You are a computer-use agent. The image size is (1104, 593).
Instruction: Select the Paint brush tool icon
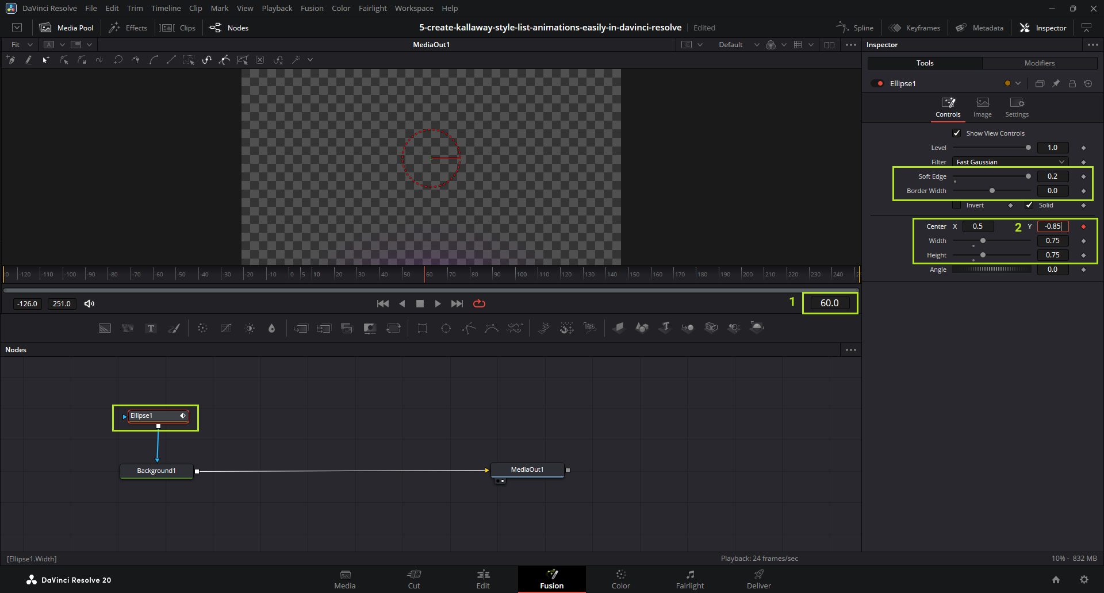coord(174,328)
